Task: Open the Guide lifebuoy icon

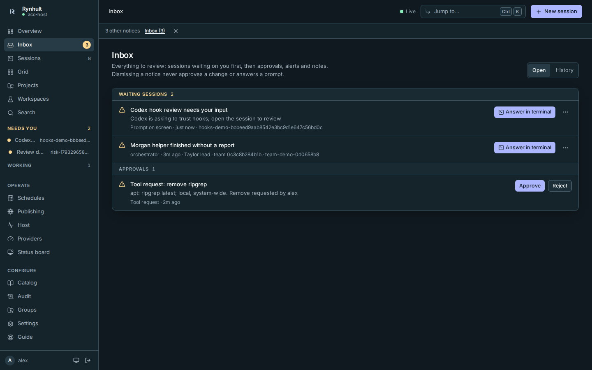Action: [x=10, y=337]
